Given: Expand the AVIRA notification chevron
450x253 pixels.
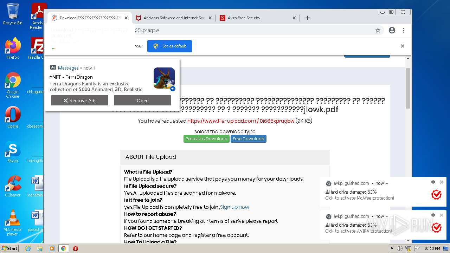Looking at the screenshot, I should pos(387,216).
